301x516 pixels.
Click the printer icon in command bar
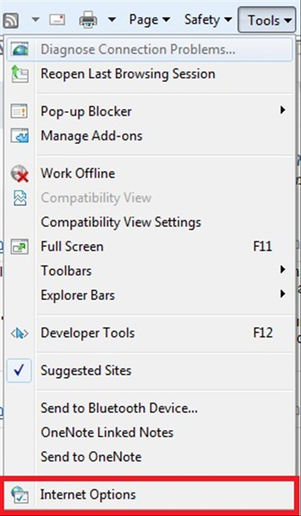tap(88, 20)
